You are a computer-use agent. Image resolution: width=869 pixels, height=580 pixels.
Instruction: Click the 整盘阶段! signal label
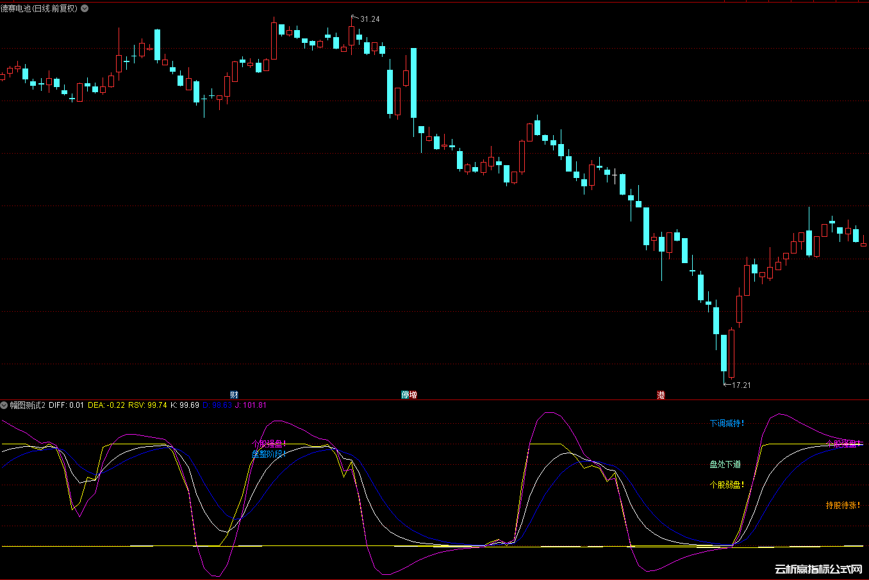269,454
